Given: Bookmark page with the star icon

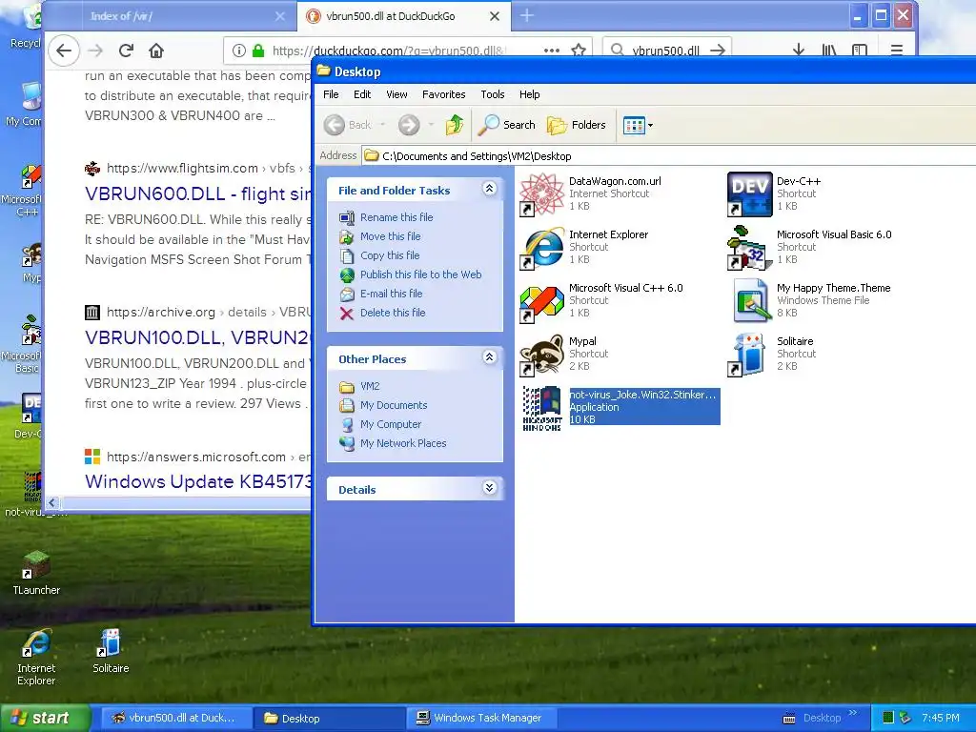Looking at the screenshot, I should (579, 51).
